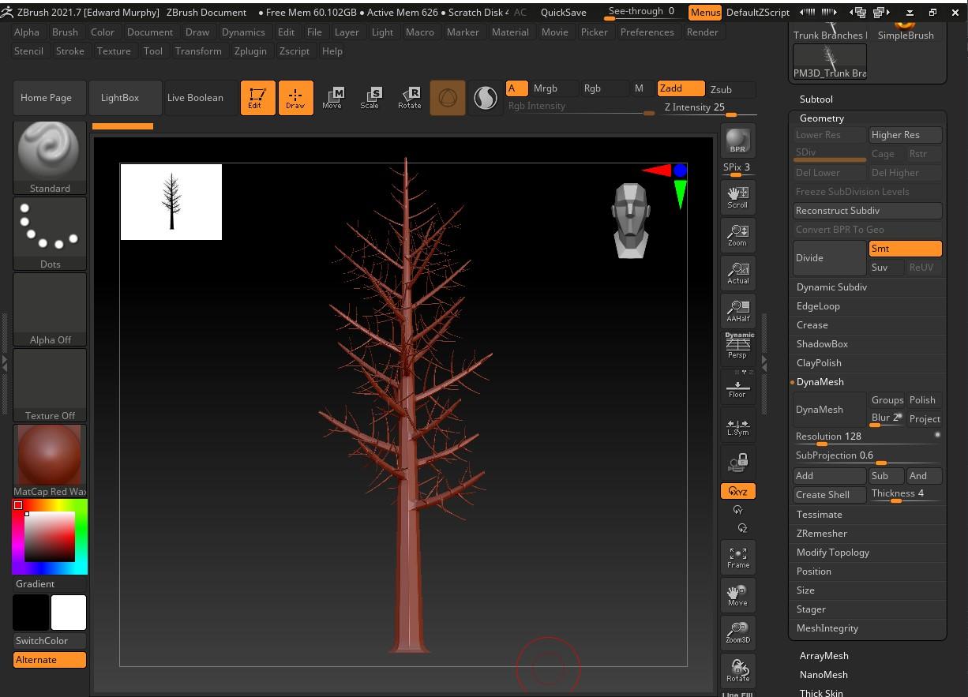Toggle L.Sym local symmetry
Image resolution: width=968 pixels, height=697 pixels.
click(x=737, y=427)
